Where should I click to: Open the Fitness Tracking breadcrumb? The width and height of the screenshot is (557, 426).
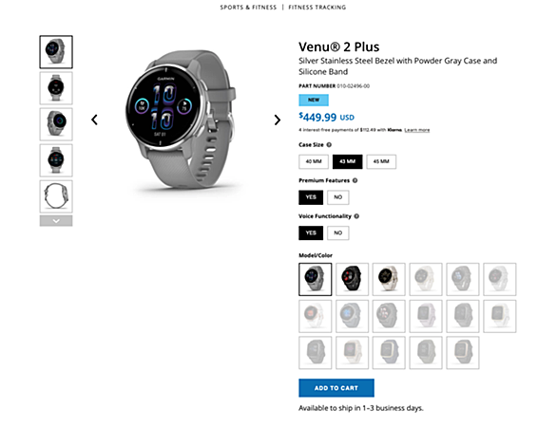[x=317, y=7]
